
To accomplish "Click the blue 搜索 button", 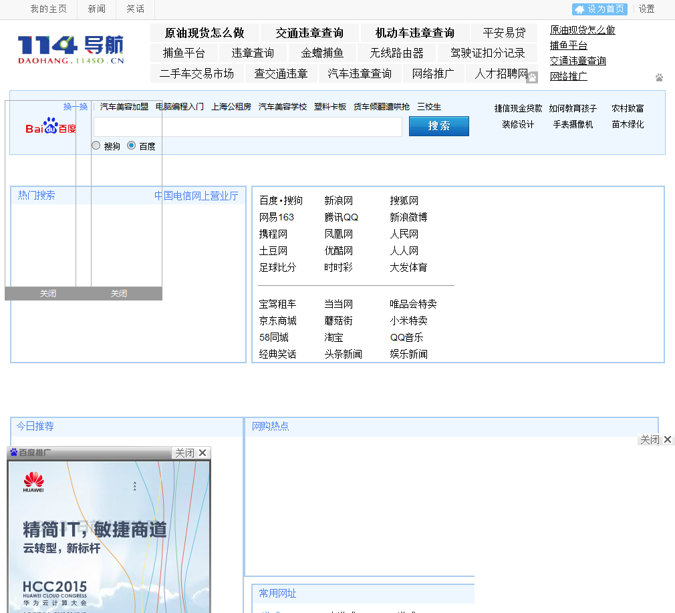I will [x=438, y=126].
